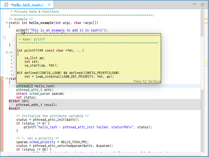Collapse the hello_example function fold marker
The image size is (209, 157).
(x=7, y=22)
